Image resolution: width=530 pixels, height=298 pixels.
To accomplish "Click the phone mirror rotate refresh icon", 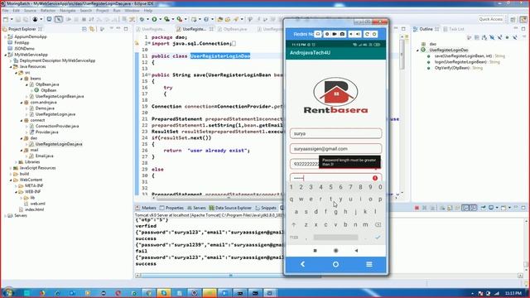I will coord(367,34).
